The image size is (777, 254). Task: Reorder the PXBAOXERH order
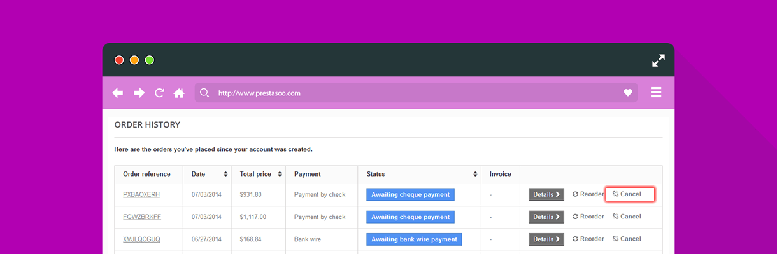pyautogui.click(x=588, y=194)
